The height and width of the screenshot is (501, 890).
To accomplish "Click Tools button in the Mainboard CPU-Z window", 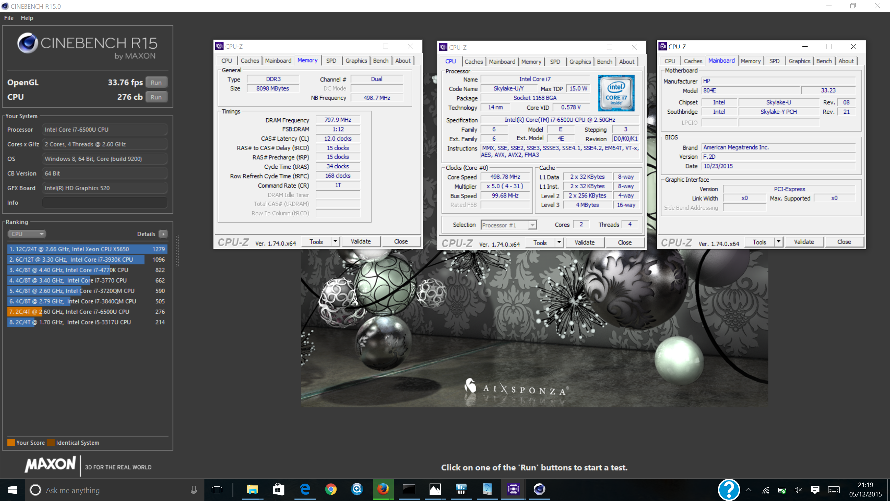I will (759, 242).
